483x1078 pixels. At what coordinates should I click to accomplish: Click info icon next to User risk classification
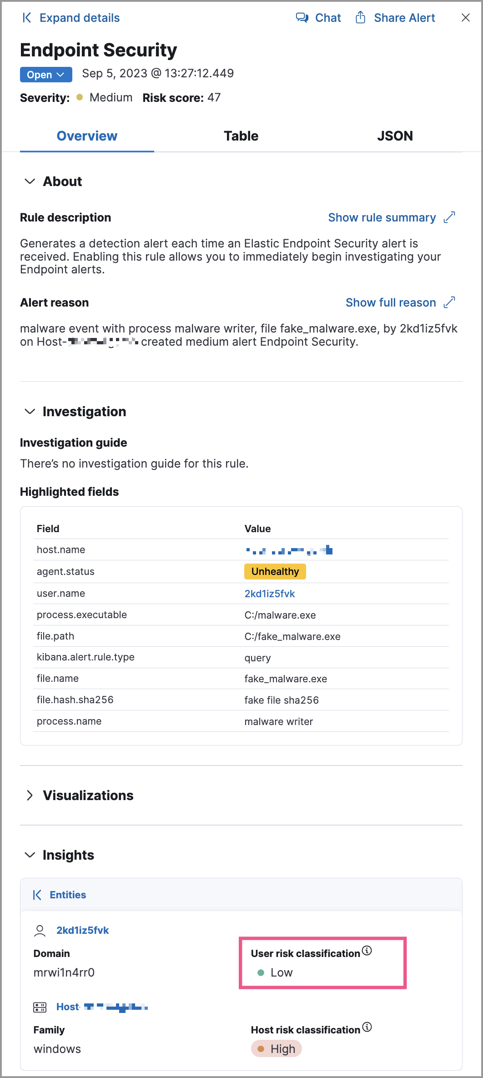(x=367, y=951)
